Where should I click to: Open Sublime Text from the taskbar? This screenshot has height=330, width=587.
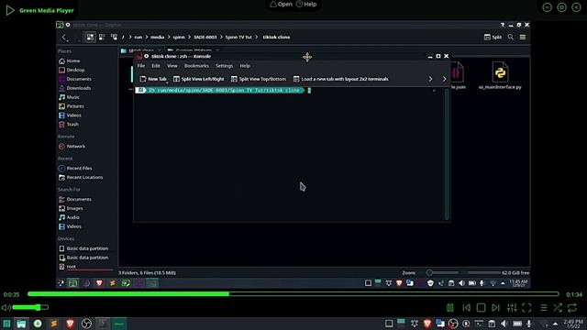tap(54, 324)
